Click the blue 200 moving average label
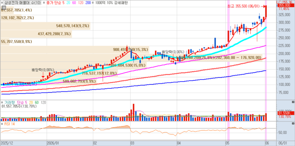The image size is (295, 146). [88, 3]
